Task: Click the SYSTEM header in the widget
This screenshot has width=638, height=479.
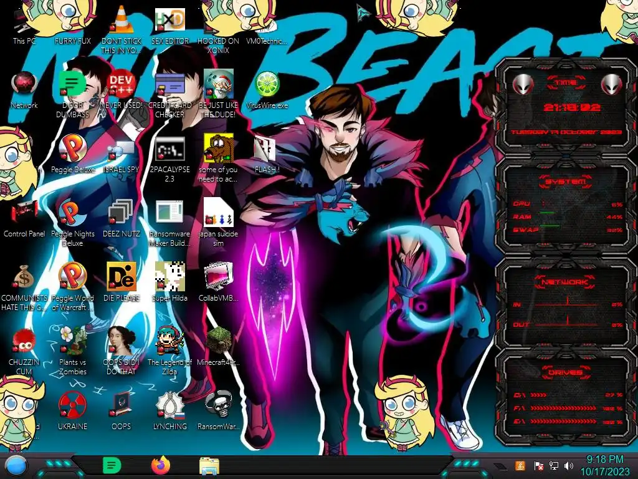Action: [565, 181]
